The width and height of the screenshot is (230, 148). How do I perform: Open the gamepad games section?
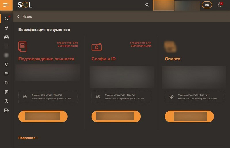(x=6, y=37)
